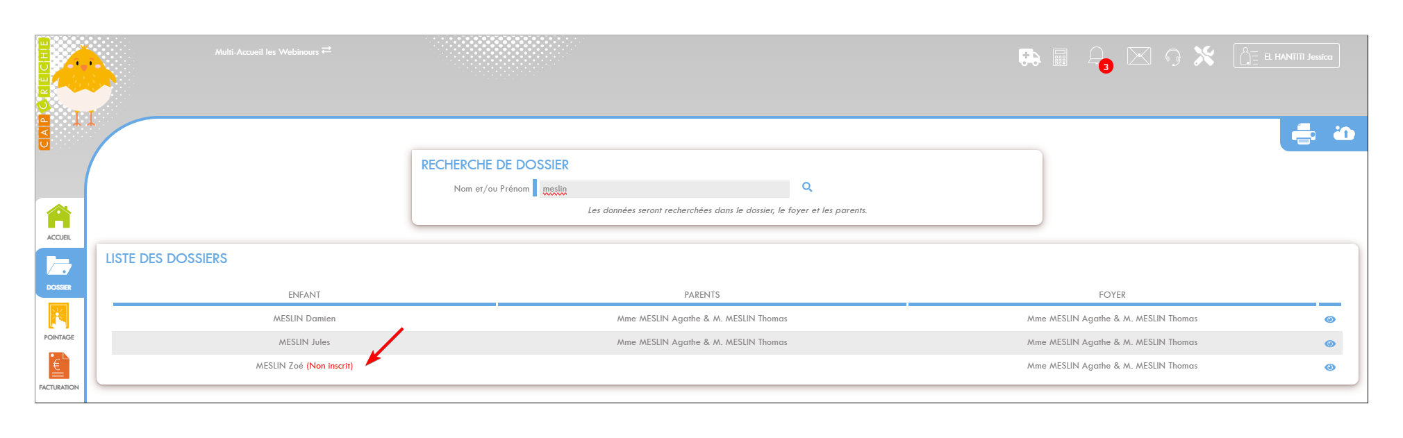Image resolution: width=1403 pixels, height=438 pixels.
Task: Go to Accueil in the sidebar
Action: (x=59, y=222)
